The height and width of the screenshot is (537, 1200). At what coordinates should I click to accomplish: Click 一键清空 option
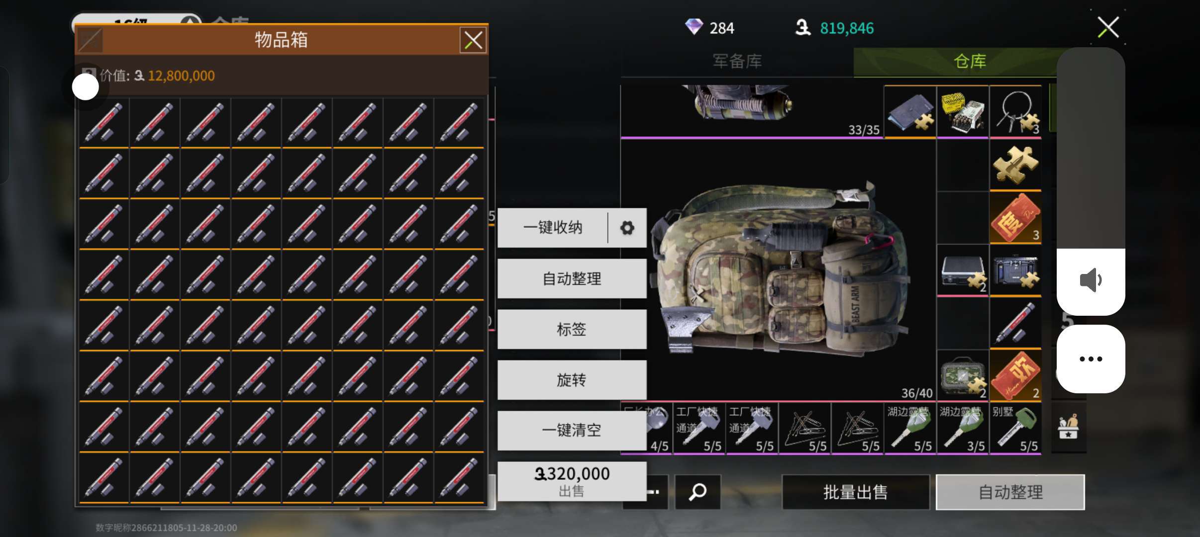coord(572,430)
